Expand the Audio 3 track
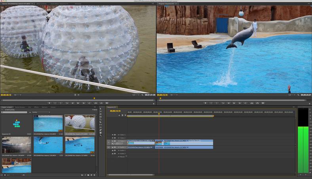 click(x=118, y=154)
